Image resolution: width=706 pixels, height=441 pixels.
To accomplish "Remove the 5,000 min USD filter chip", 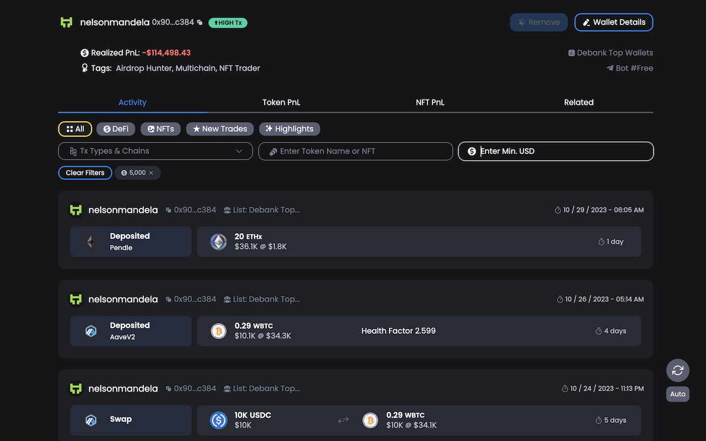I will pos(151,173).
